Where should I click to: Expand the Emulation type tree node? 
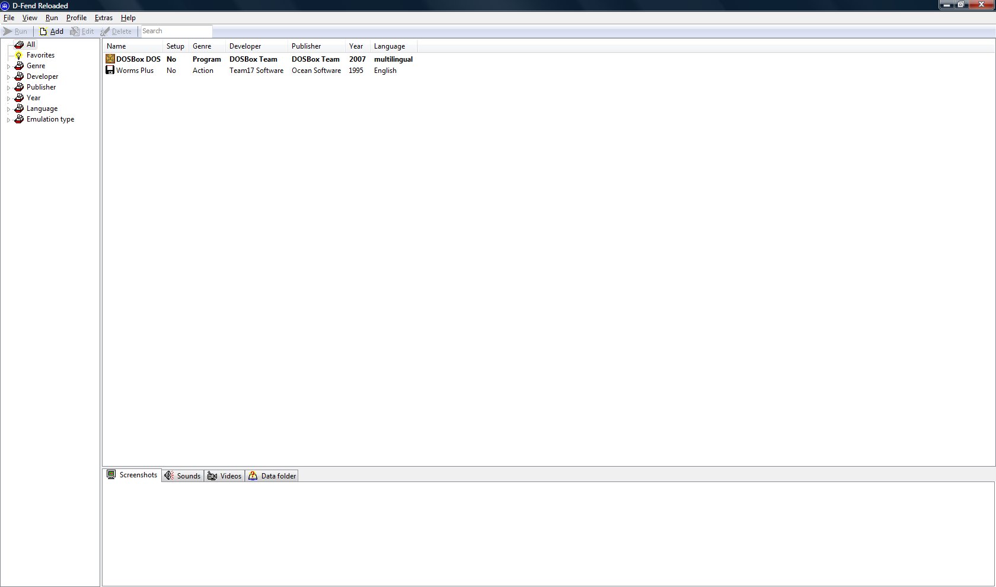[8, 120]
